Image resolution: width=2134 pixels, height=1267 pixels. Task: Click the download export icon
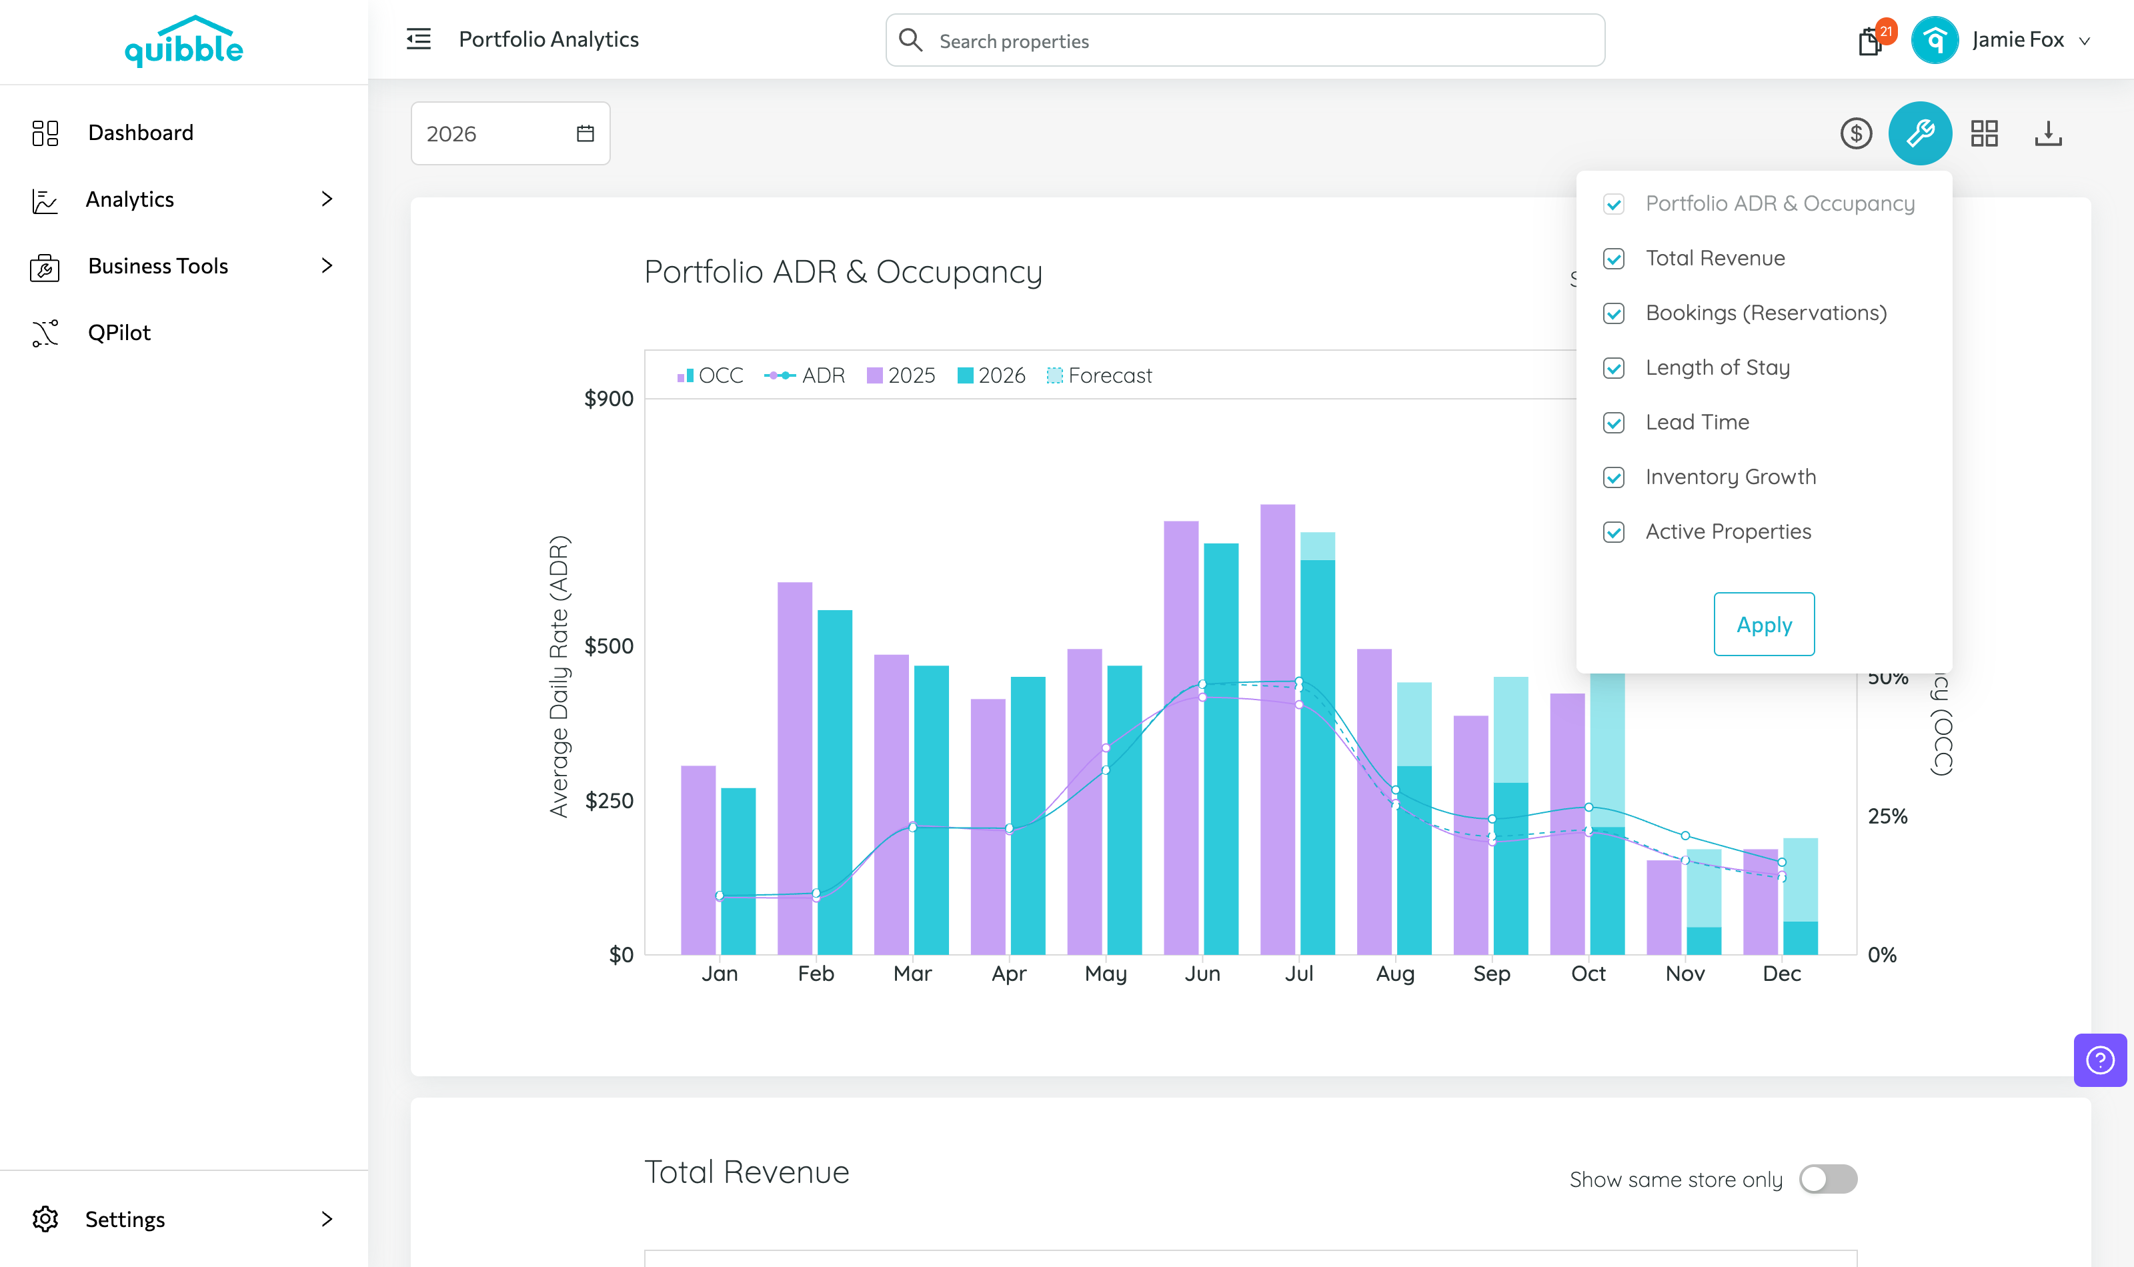click(x=2048, y=133)
